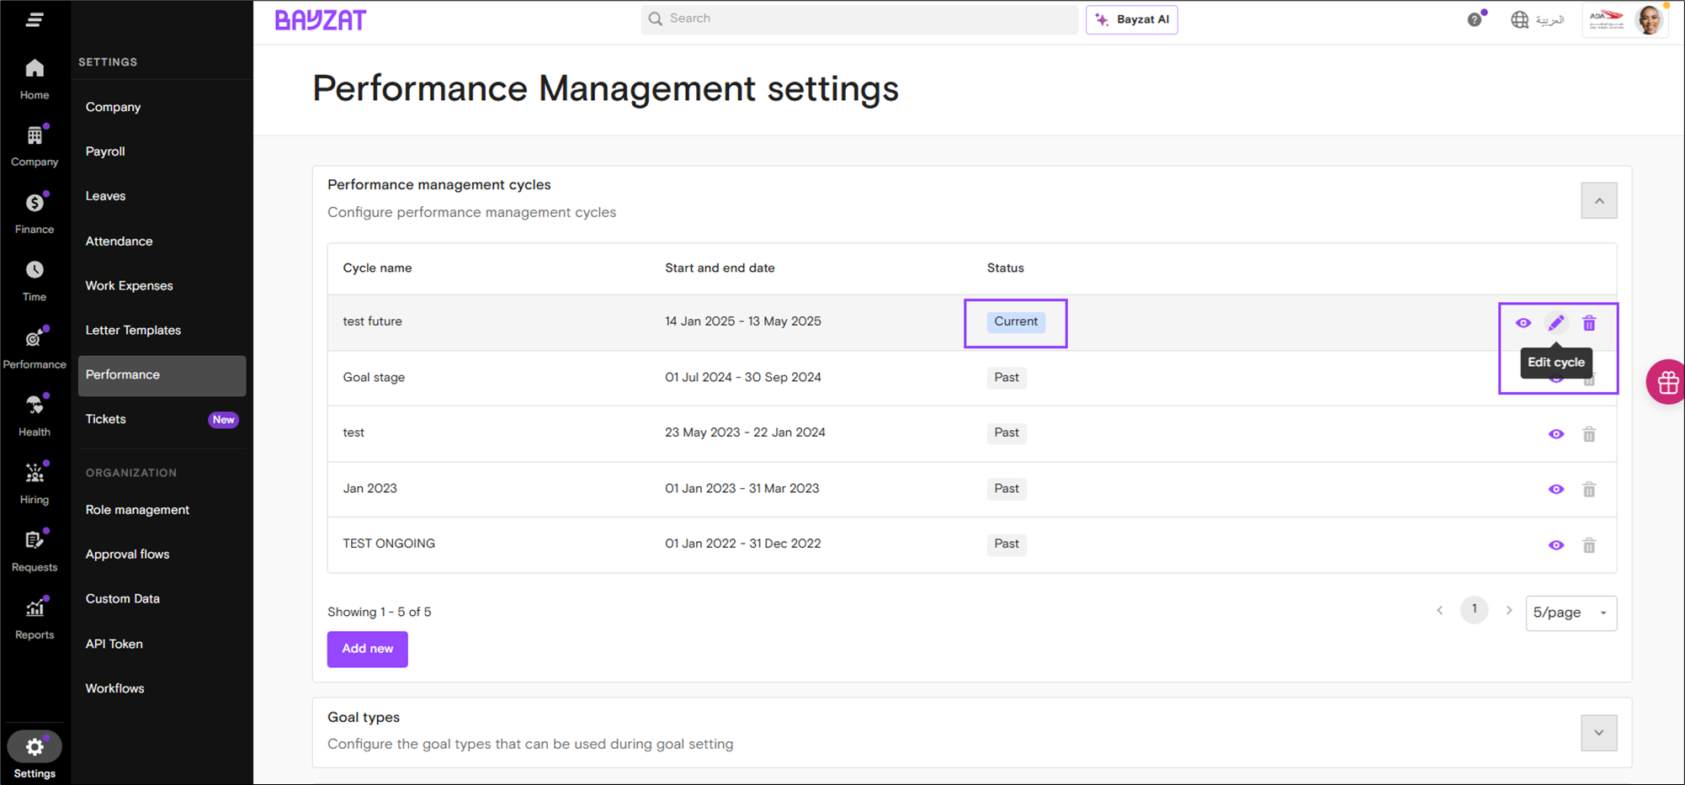Click the pencil edit cycle icon

pyautogui.click(x=1555, y=323)
